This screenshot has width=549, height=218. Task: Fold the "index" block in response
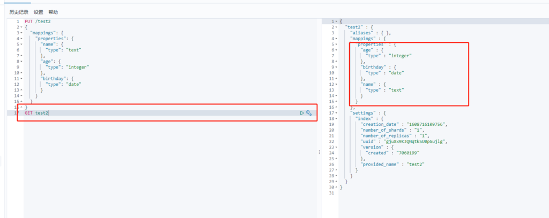coord(336,118)
